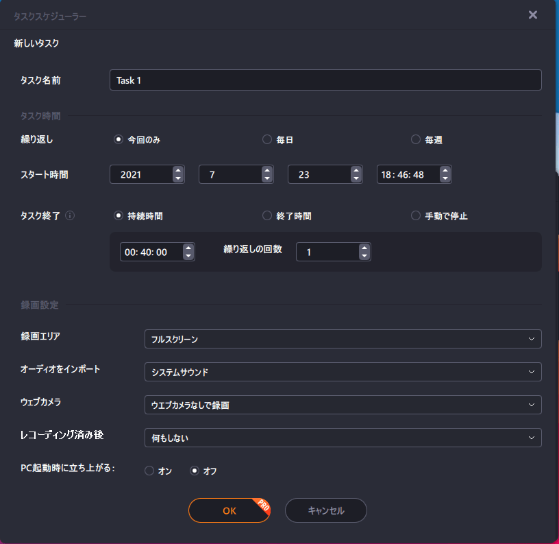
Task: Open the 録画エリア dropdown
Action: [343, 338]
